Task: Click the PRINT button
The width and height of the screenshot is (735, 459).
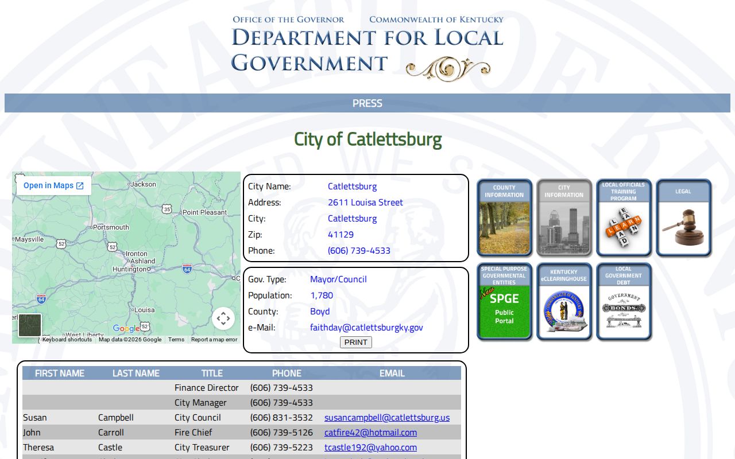Action: coord(356,342)
